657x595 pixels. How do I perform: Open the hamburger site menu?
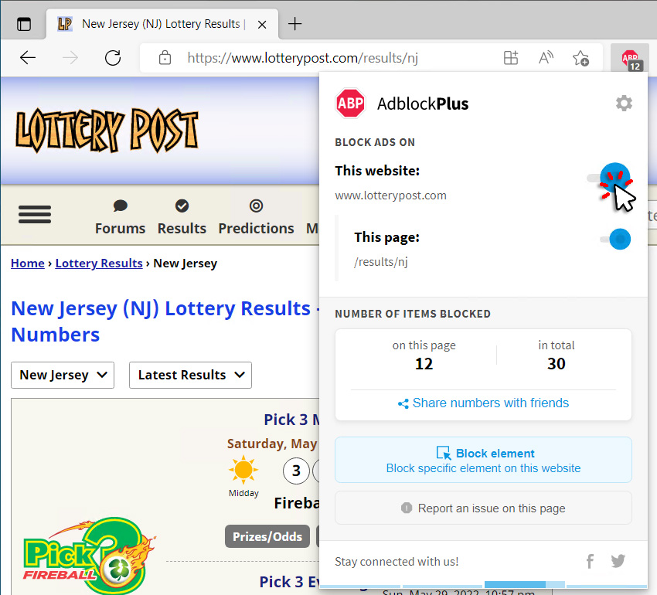click(35, 214)
